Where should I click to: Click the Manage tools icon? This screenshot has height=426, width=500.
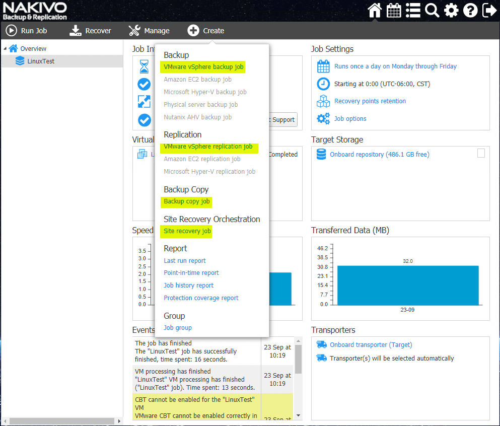(134, 31)
